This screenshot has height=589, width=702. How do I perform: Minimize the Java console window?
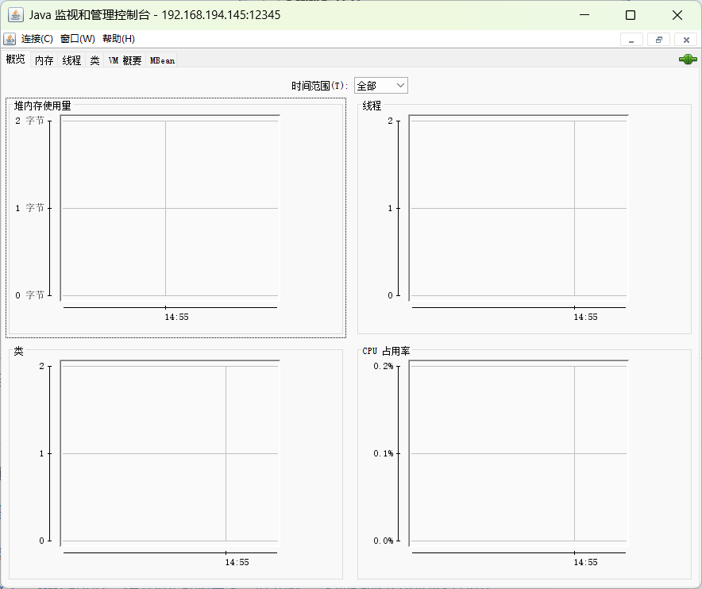click(584, 15)
